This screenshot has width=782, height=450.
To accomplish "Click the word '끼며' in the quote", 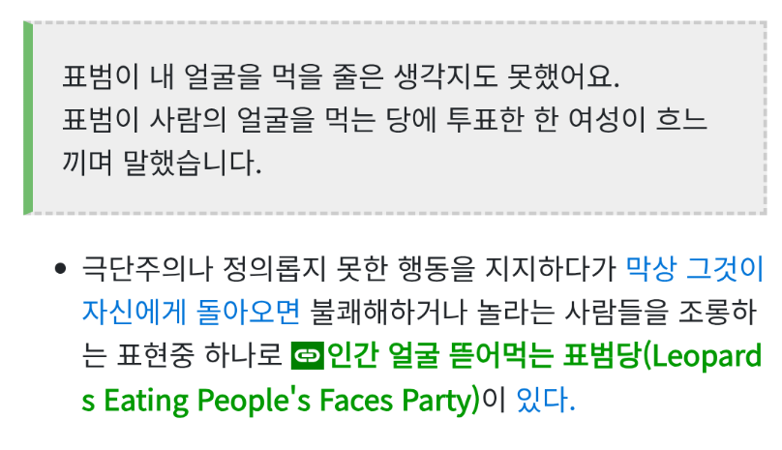I will click(x=87, y=164).
